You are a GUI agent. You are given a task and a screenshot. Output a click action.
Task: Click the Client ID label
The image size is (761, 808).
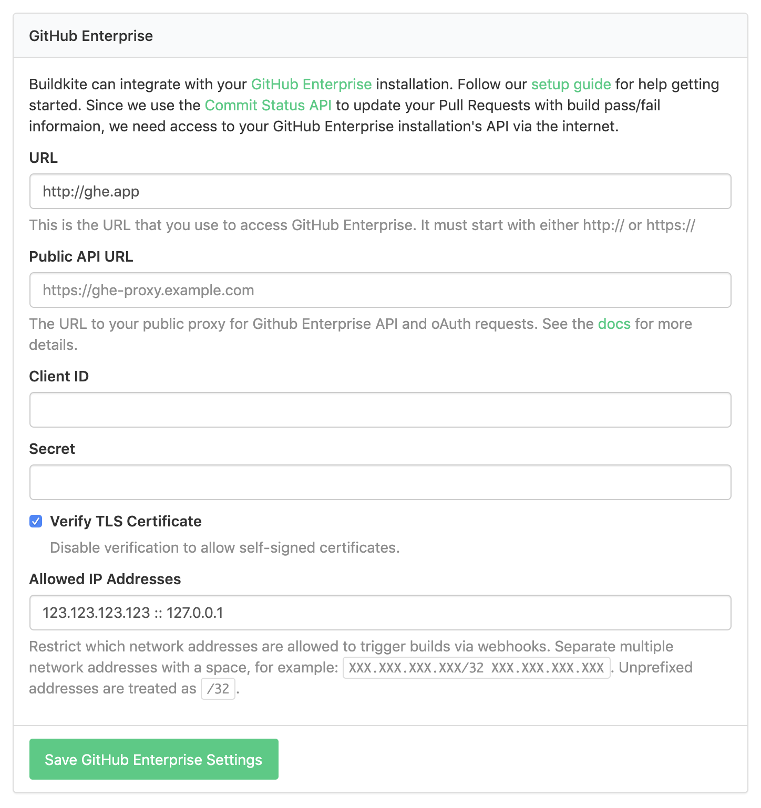59,376
